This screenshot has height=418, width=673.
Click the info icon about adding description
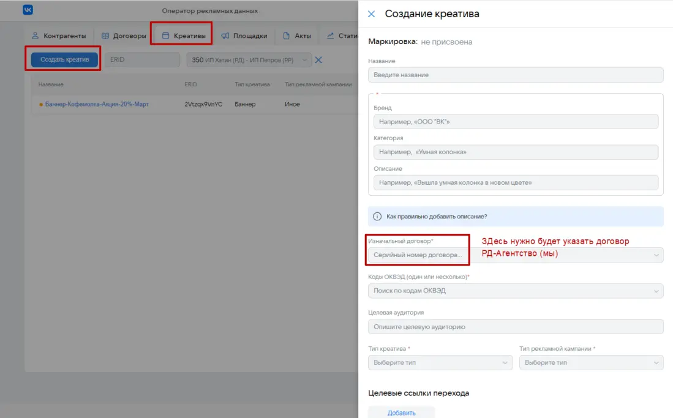pos(377,217)
